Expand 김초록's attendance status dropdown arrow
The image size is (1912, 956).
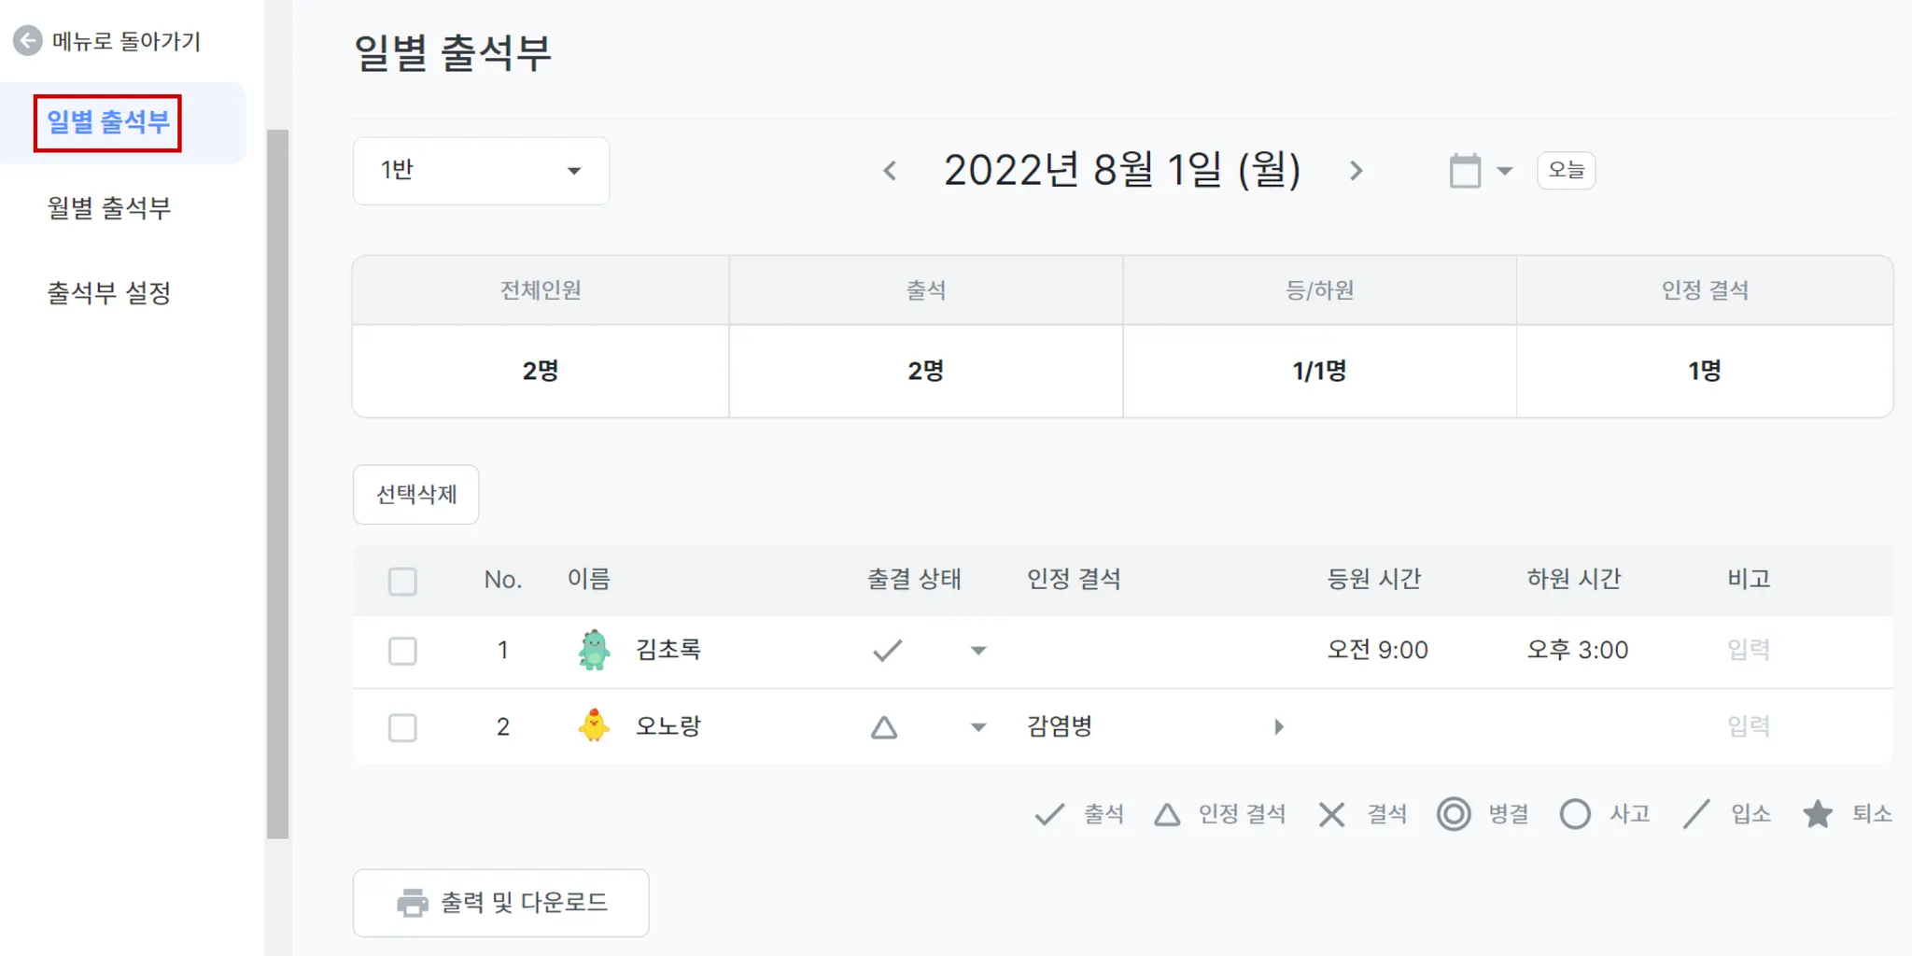coord(978,651)
